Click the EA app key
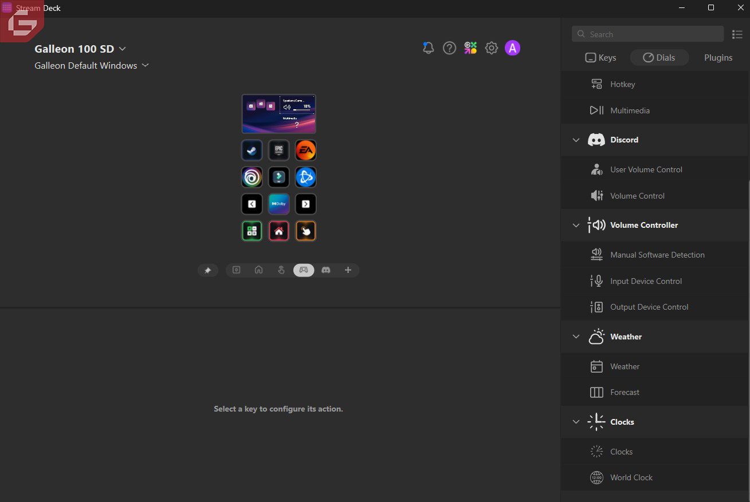Viewport: 750px width, 502px height. click(x=305, y=151)
